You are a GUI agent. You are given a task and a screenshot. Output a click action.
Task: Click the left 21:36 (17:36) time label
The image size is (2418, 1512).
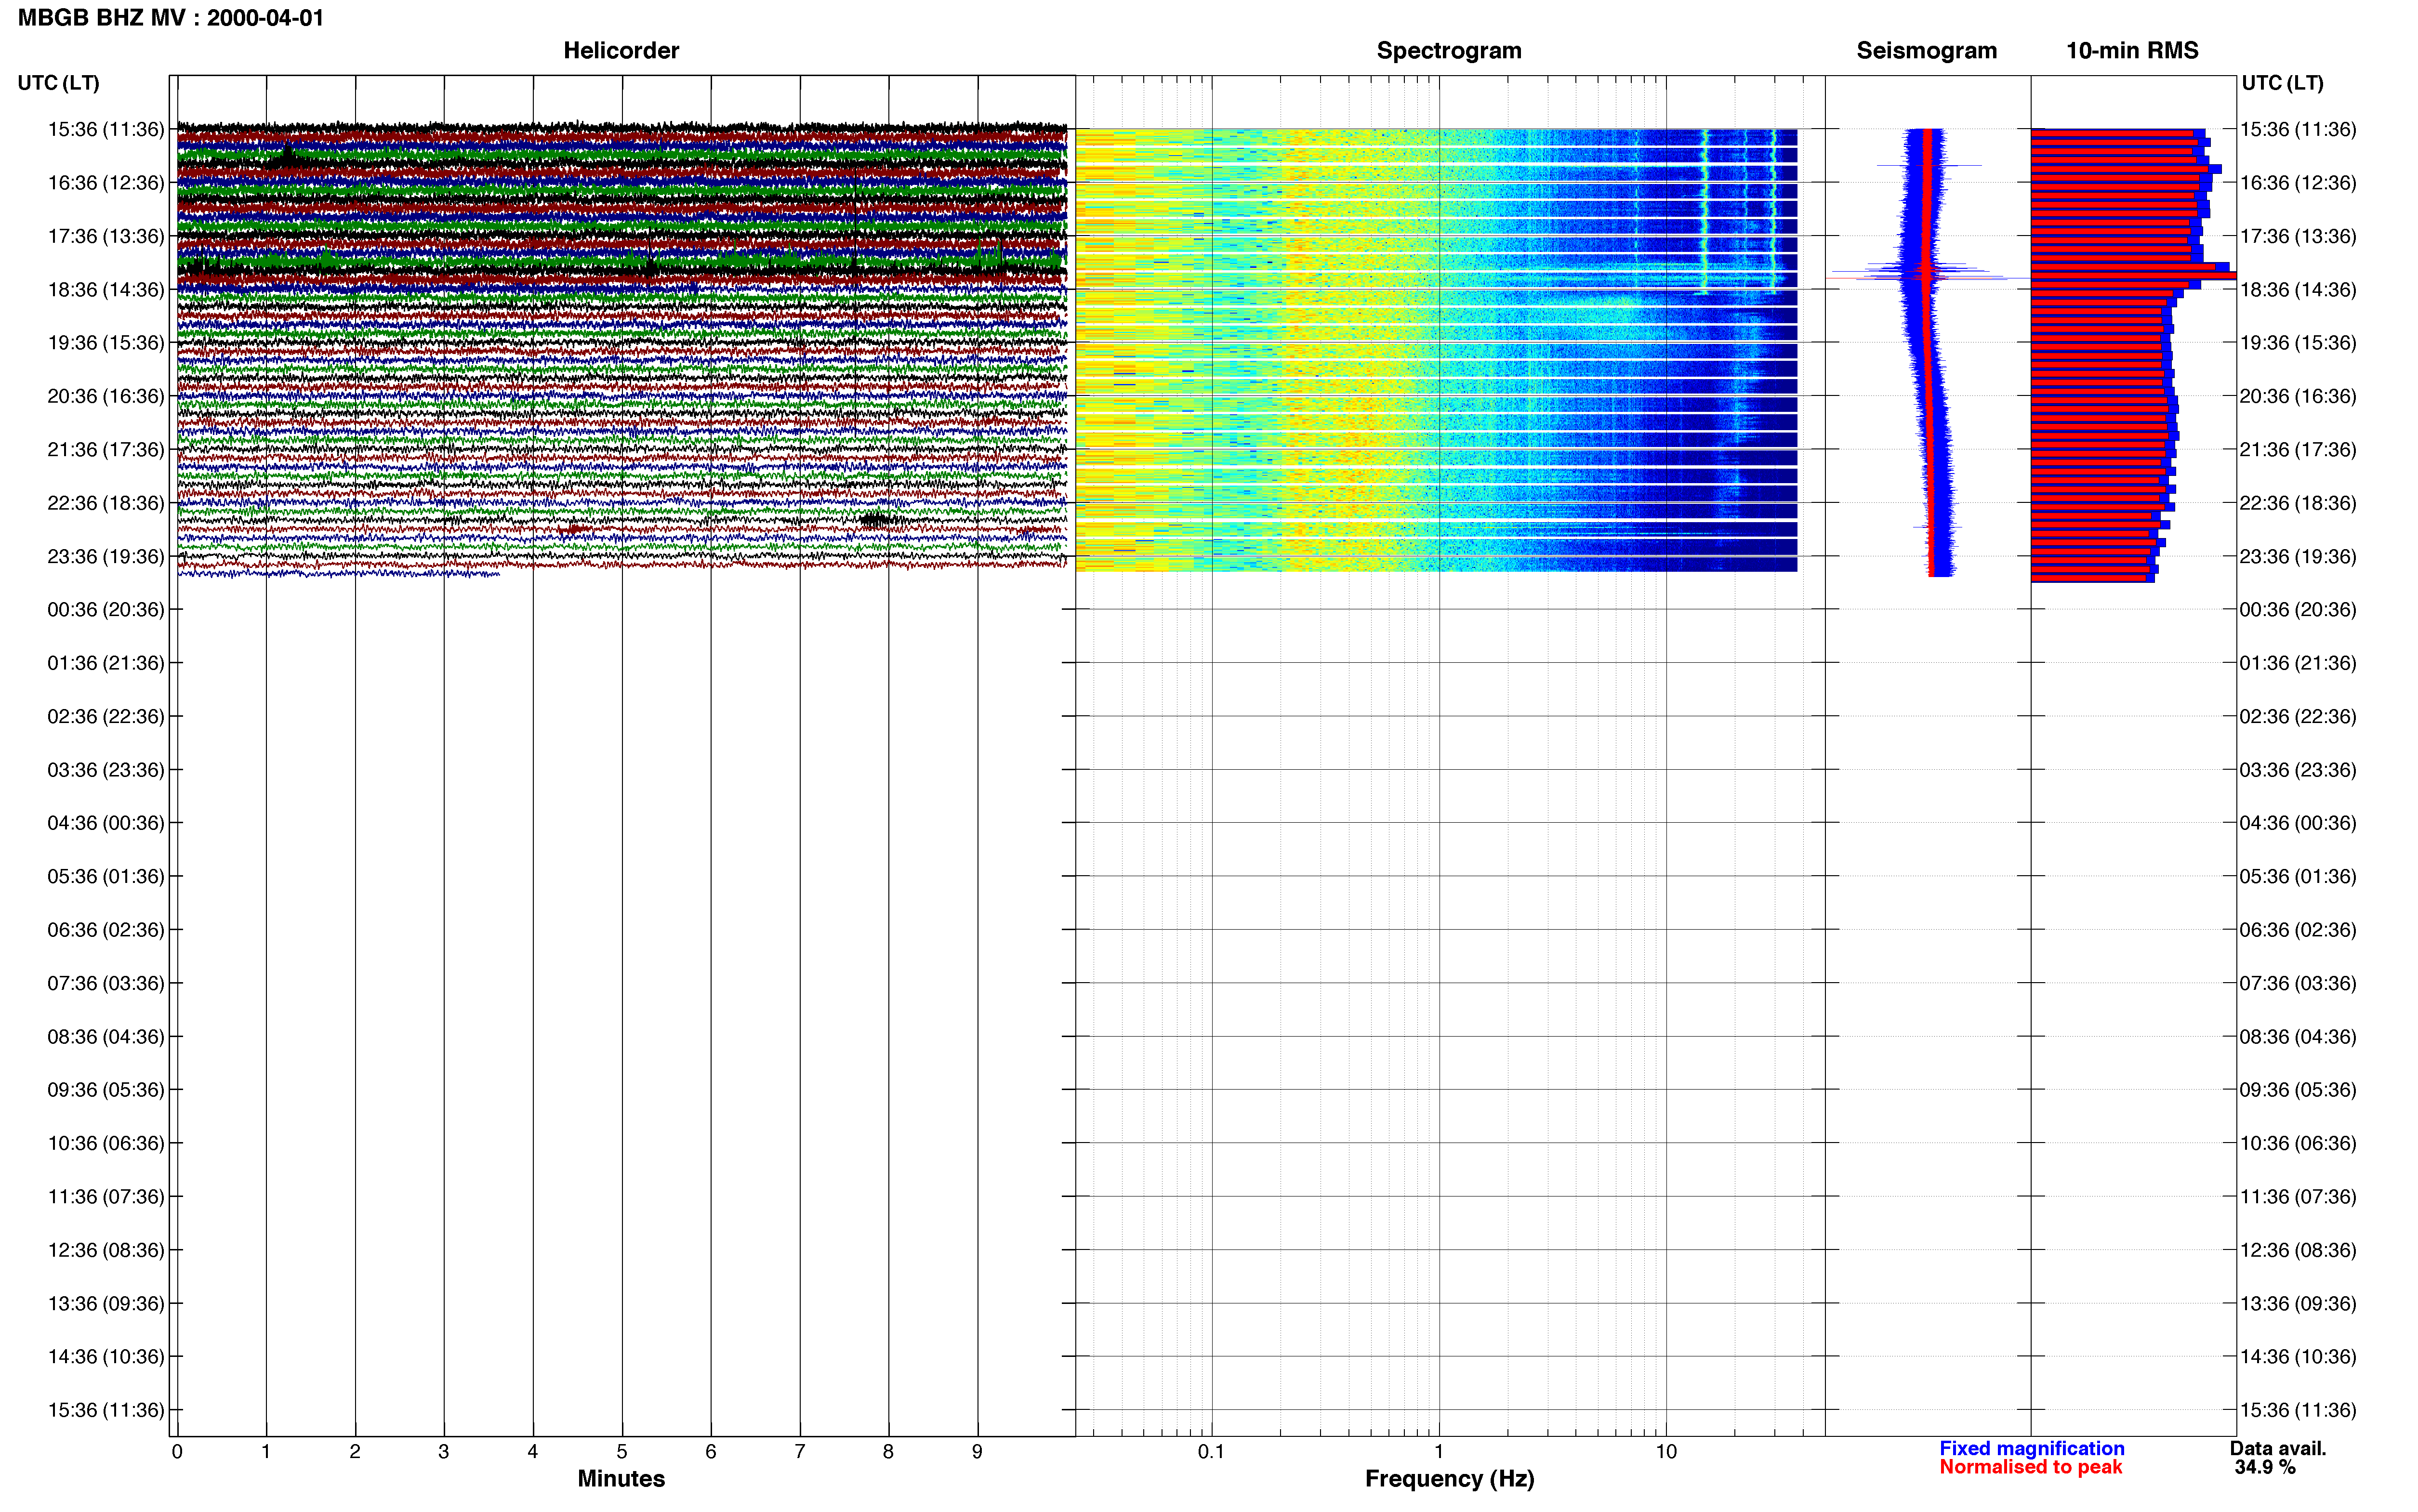pyautogui.click(x=106, y=449)
